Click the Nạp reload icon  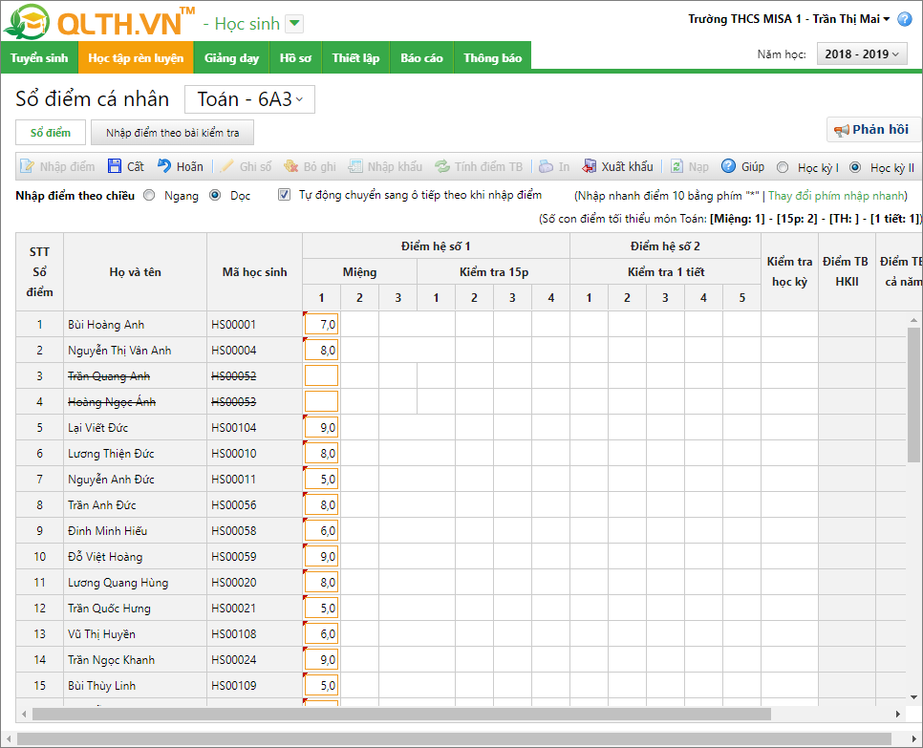676,166
